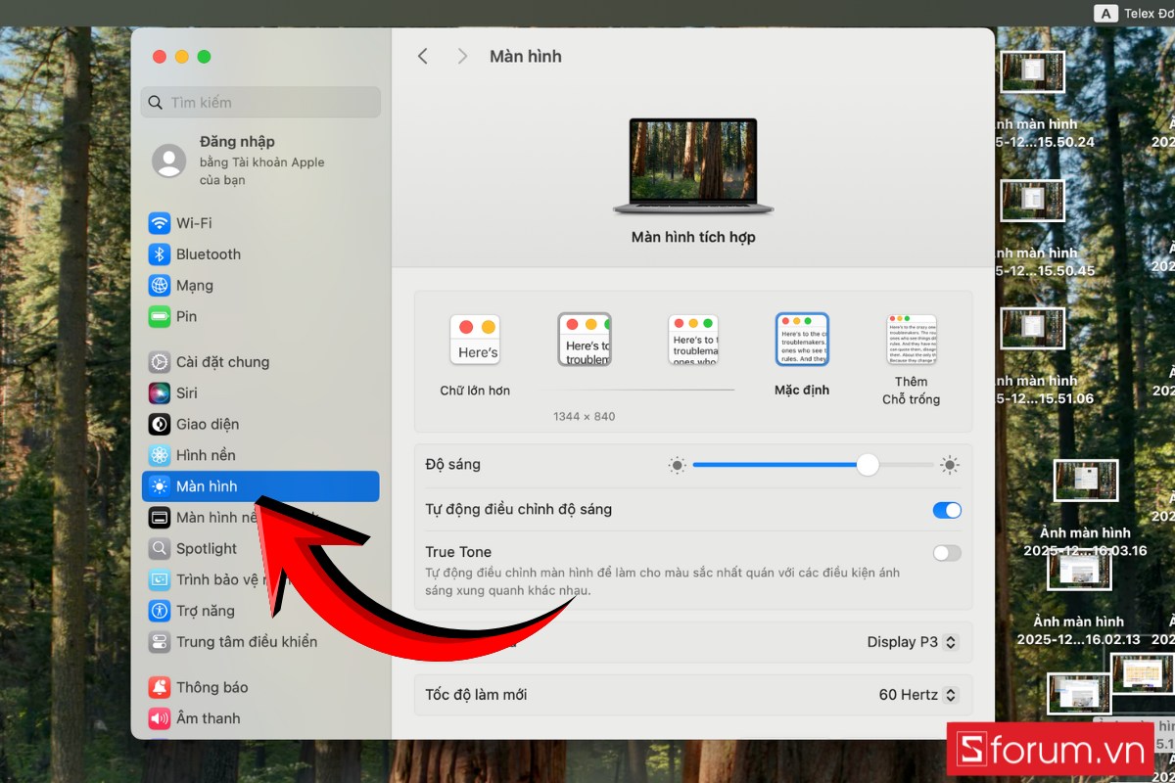This screenshot has width=1175, height=783.
Task: Open the Pin battery settings icon
Action: [160, 317]
